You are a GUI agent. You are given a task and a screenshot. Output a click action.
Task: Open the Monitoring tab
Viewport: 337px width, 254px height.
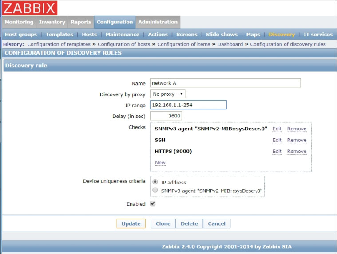coord(19,22)
